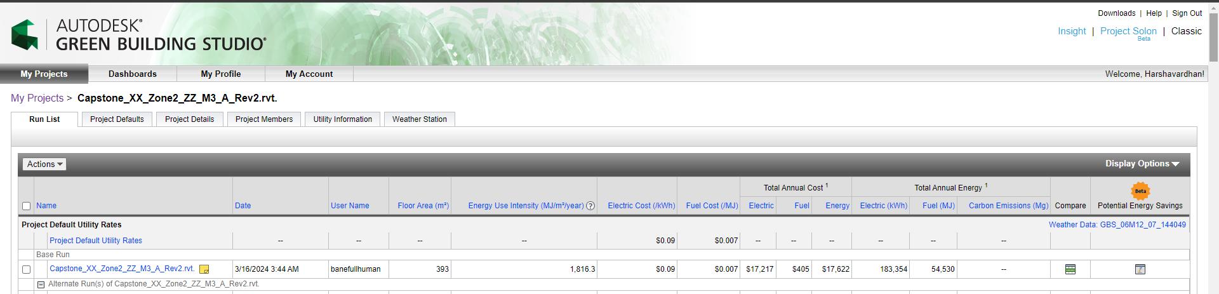Sort by Energy annual cost header
Image resolution: width=1219 pixels, height=294 pixels.
point(837,206)
